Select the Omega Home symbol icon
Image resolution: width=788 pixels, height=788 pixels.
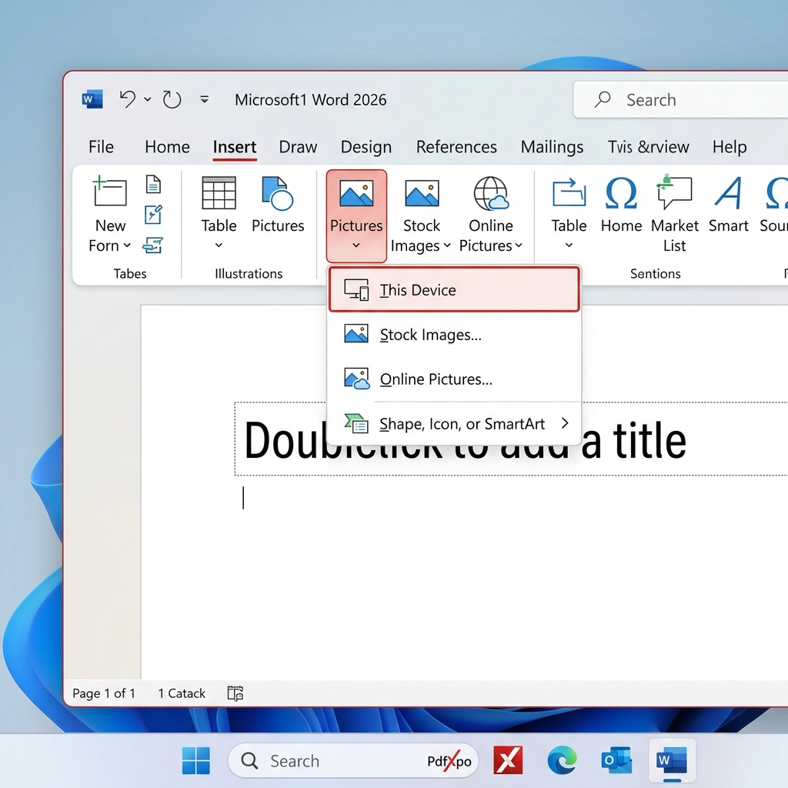tap(620, 192)
